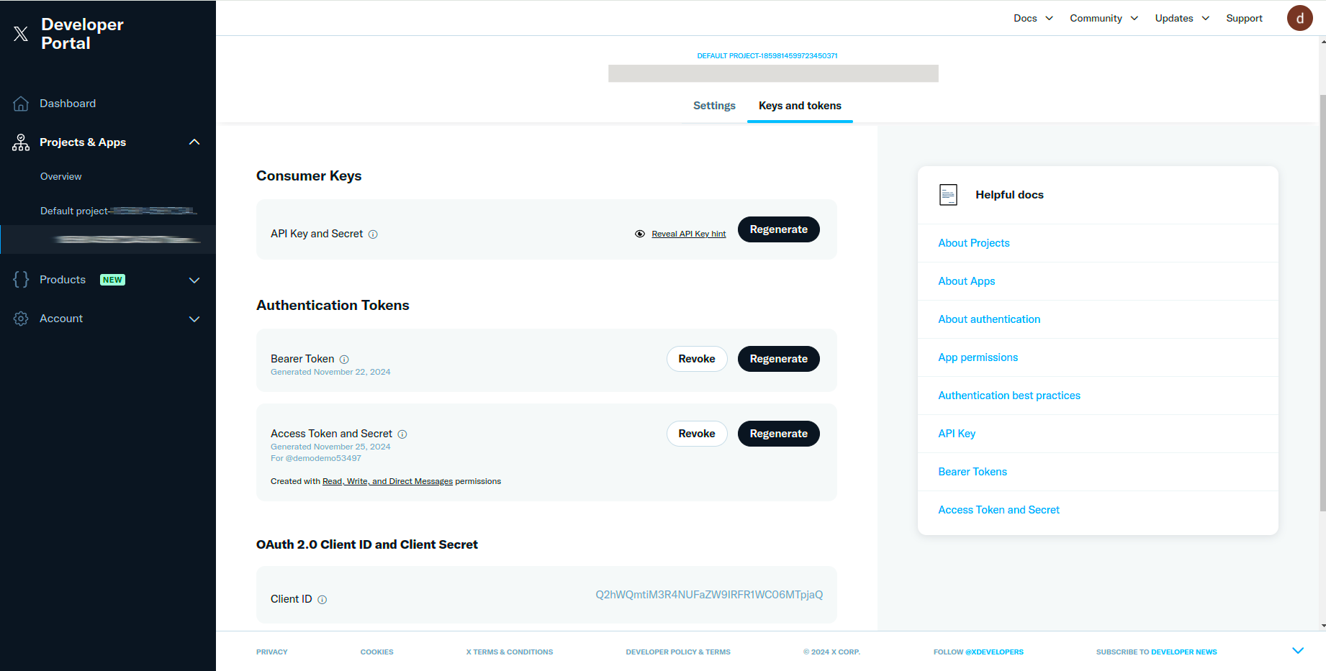The height and width of the screenshot is (671, 1326).
Task: Open X Terms & Conditions footer link
Action: (x=509, y=652)
